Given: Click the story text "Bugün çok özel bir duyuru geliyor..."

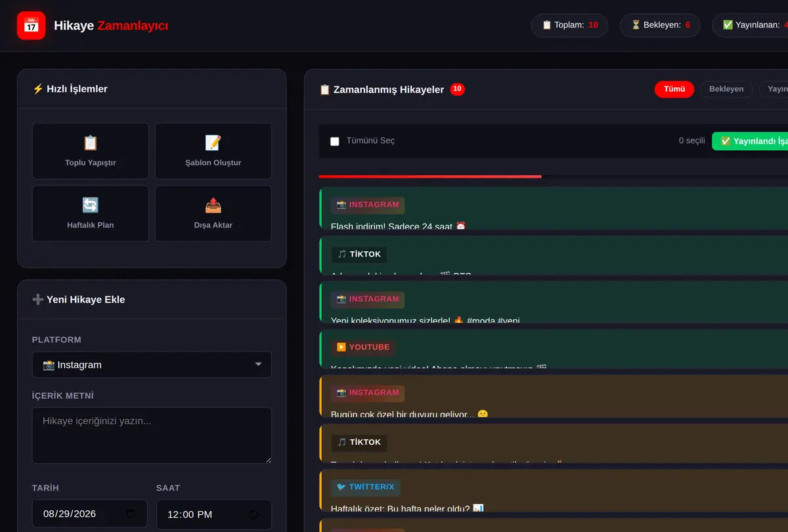Looking at the screenshot, I should pos(409,415).
